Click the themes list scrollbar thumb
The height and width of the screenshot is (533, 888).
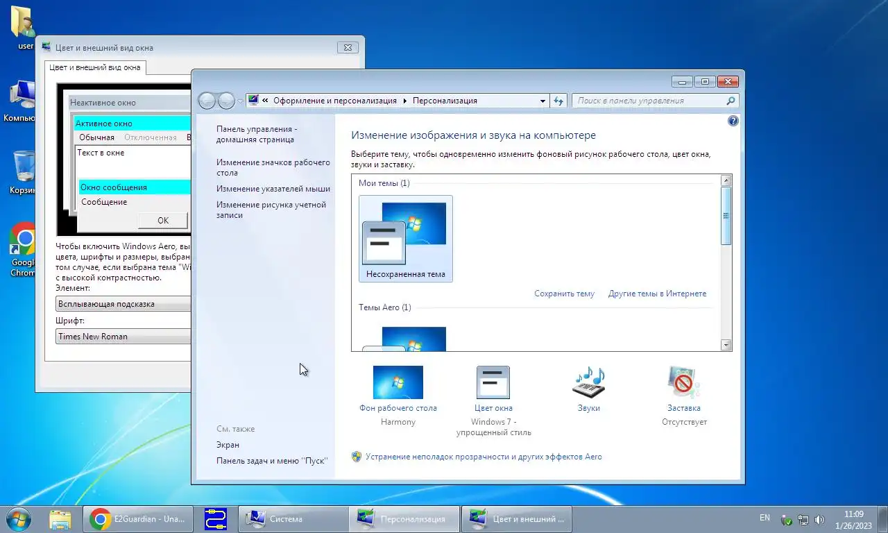pos(726,216)
